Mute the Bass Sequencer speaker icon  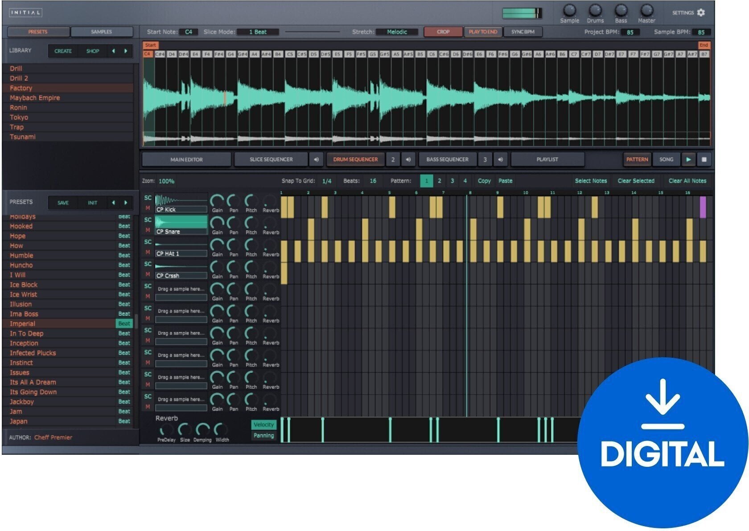tap(500, 159)
